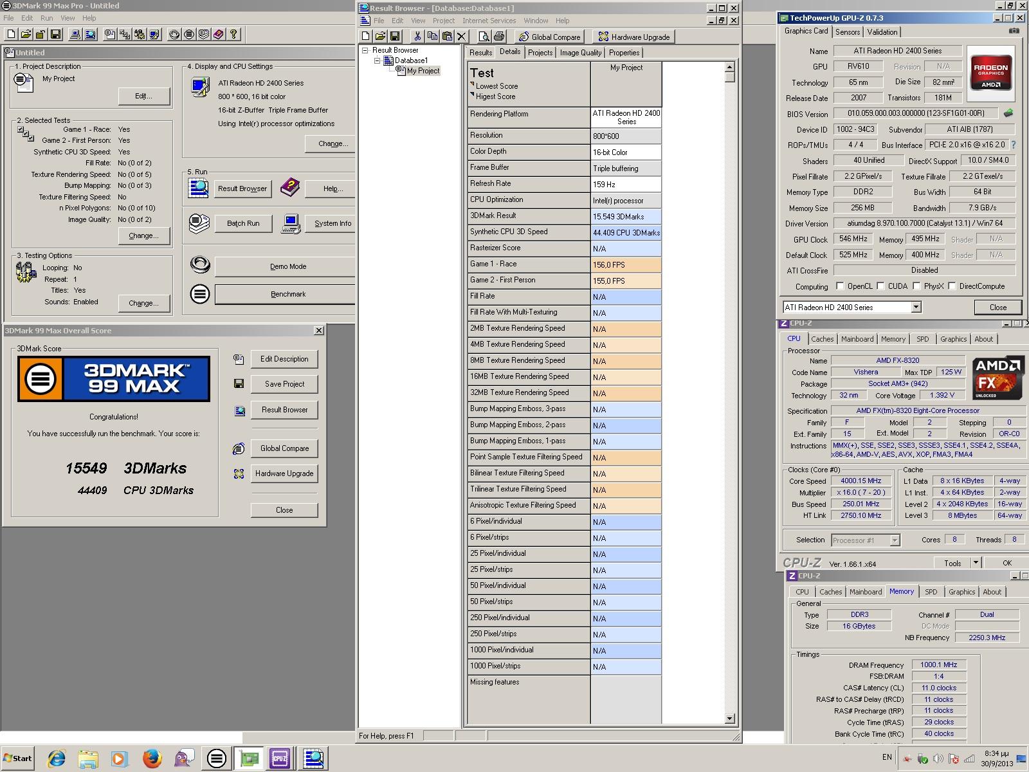Toggle the PhysX checkbox in GPU-Z
Viewport: 1029px width, 772px height.
click(916, 286)
